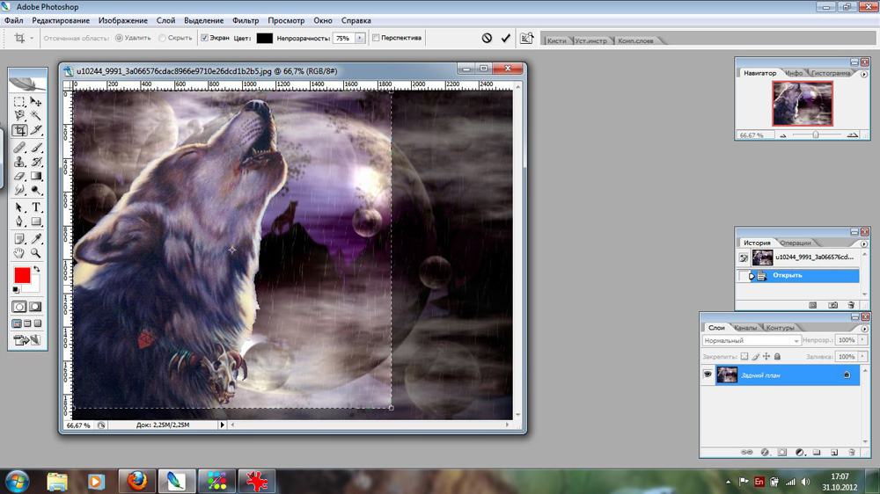The height and width of the screenshot is (494, 880).
Task: Open document status bar info arrow
Action: 223,425
